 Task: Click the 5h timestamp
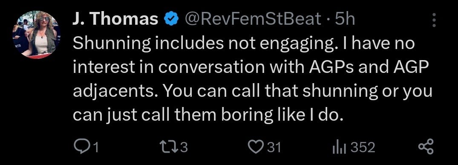[345, 19]
